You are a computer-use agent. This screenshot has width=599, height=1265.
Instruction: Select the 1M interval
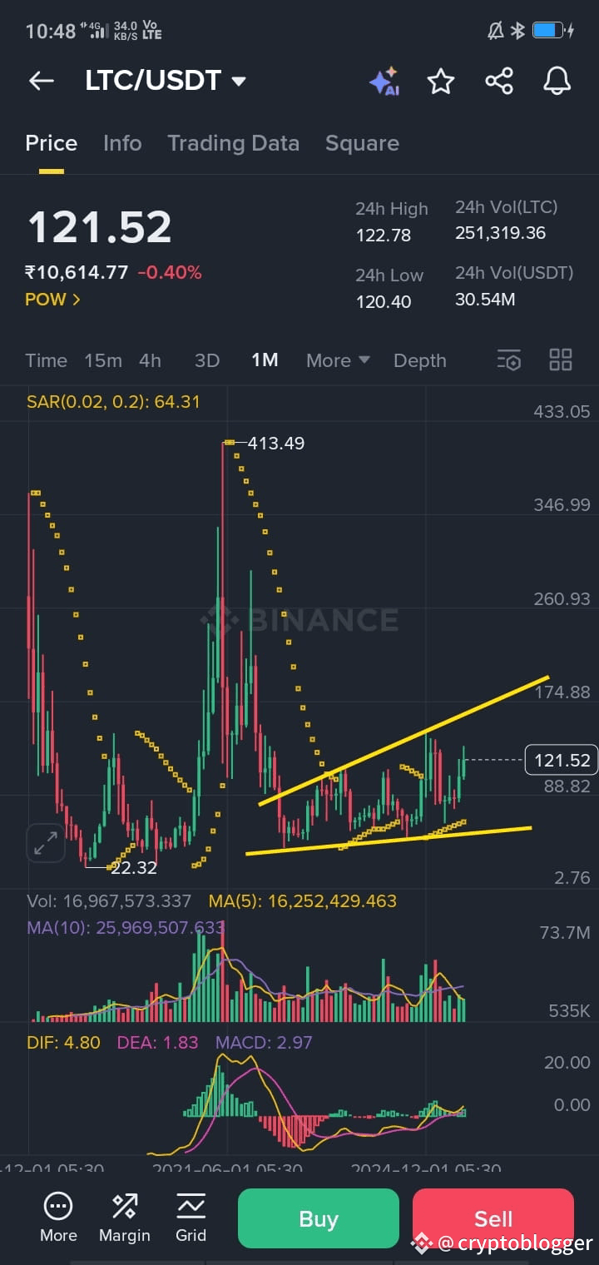[x=265, y=360]
